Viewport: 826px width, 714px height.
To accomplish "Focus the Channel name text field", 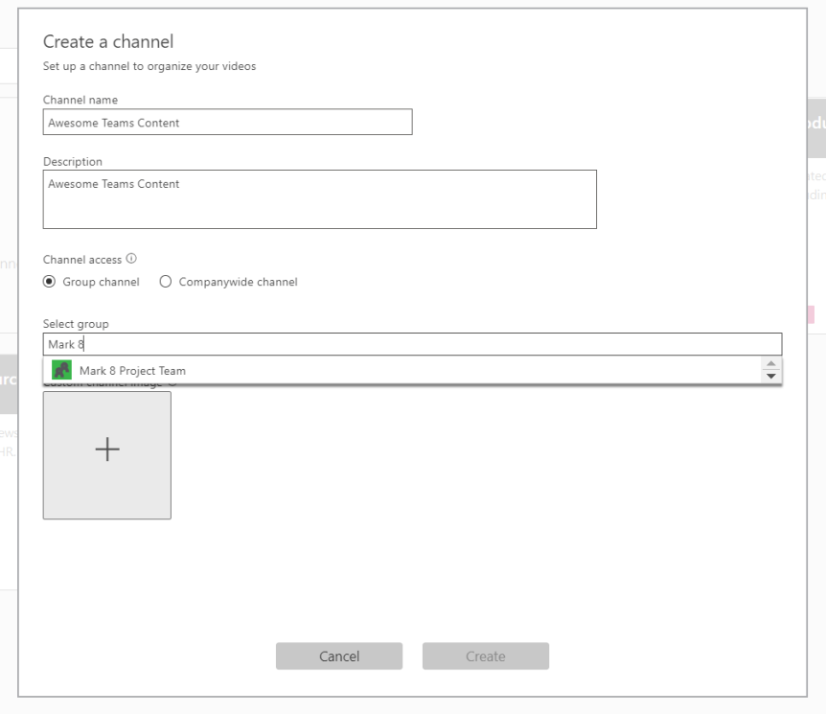I will click(227, 123).
